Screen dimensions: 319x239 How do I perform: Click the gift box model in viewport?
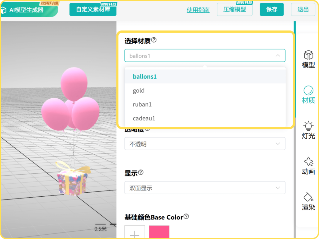(x=73, y=178)
